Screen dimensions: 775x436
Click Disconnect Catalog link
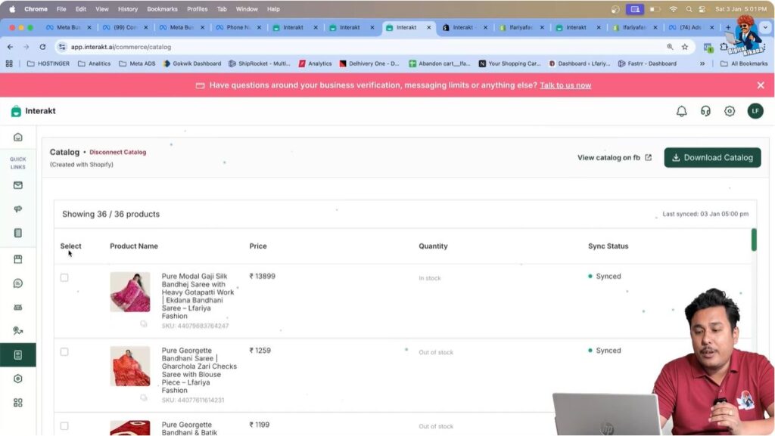(117, 153)
